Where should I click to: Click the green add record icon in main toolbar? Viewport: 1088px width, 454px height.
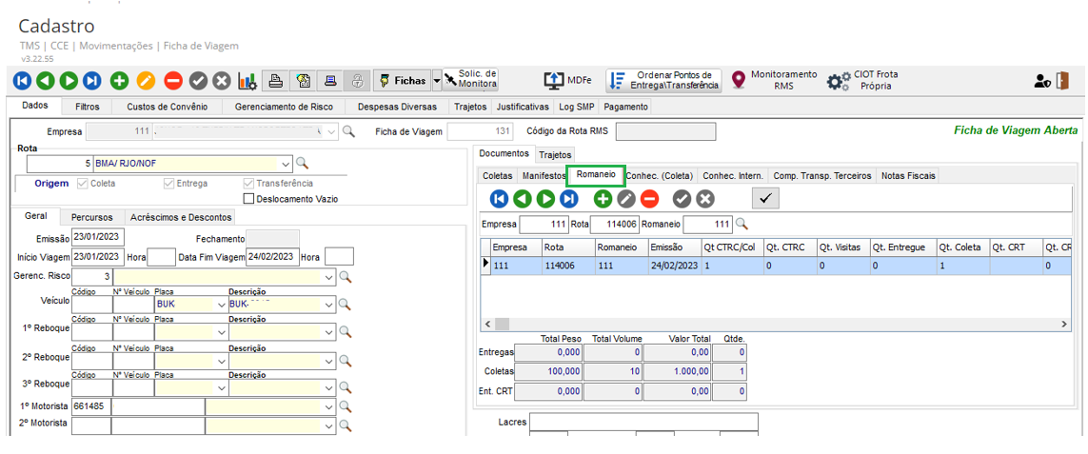tap(119, 81)
